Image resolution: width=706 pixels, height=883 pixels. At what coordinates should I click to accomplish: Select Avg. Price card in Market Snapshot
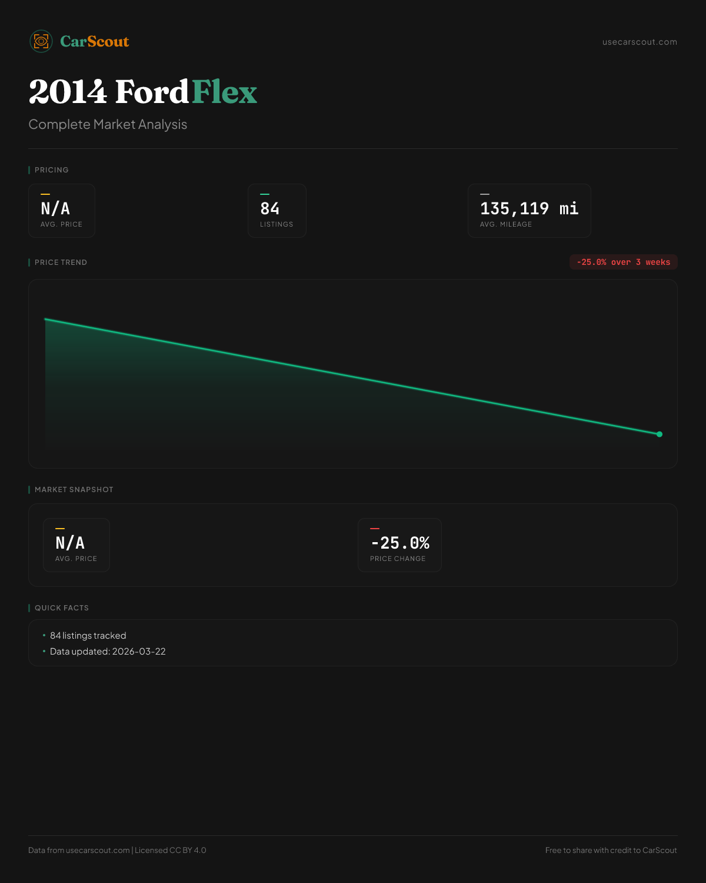76,545
